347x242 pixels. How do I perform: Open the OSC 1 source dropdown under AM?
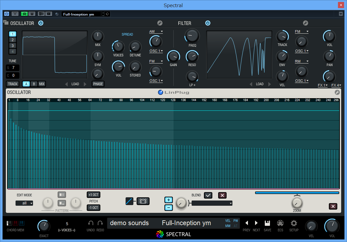156,51
